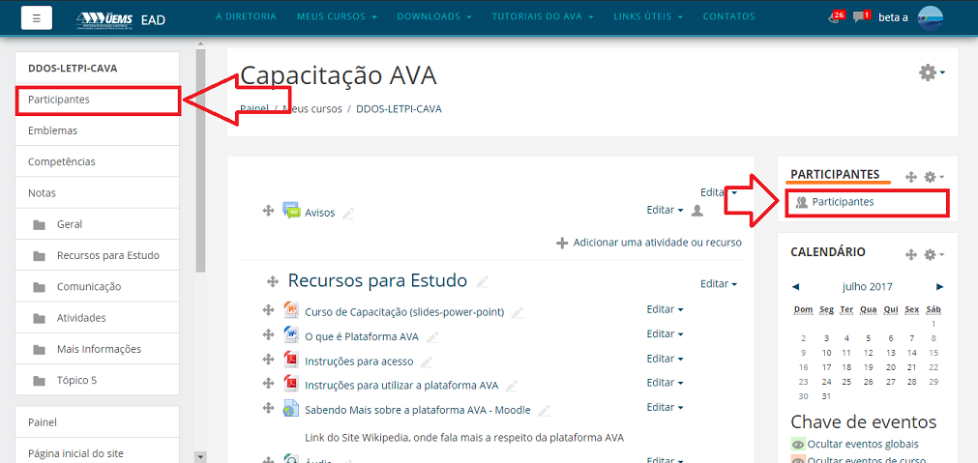Click the beta a username
This screenshot has height=463, width=978.
[x=893, y=17]
